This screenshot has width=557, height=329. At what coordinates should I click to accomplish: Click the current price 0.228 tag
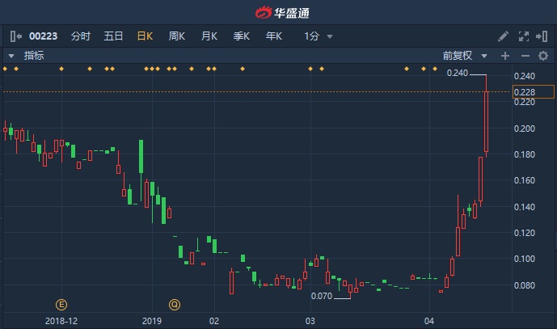(534, 92)
